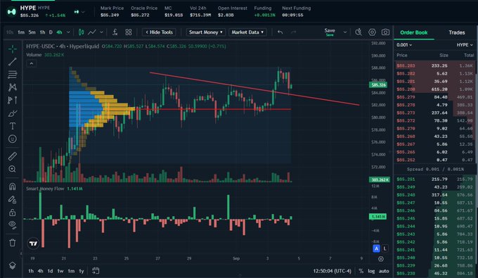This screenshot has height=278, width=478.
Task: Select the ruler measure tool
Action: (x=13, y=156)
